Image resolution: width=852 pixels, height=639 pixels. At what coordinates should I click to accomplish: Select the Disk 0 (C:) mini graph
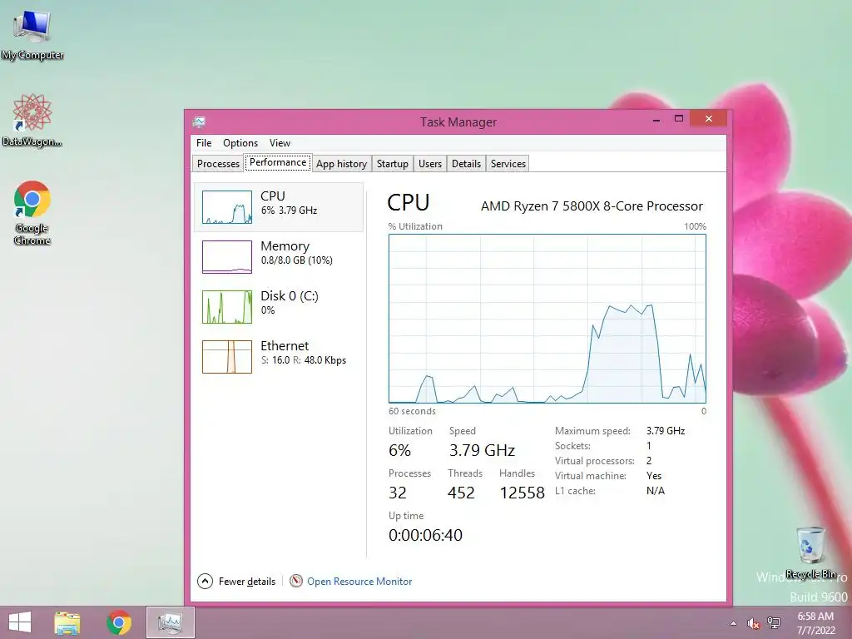point(227,306)
